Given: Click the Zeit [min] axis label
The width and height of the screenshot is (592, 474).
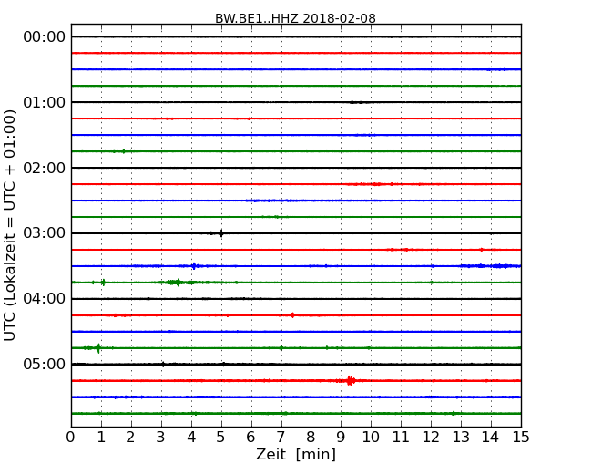Looking at the screenshot, I should [x=296, y=454].
